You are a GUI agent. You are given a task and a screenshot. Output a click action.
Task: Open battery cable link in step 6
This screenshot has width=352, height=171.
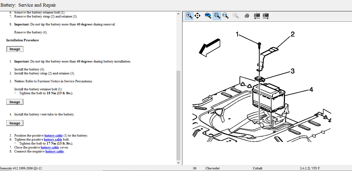[x=53, y=139]
